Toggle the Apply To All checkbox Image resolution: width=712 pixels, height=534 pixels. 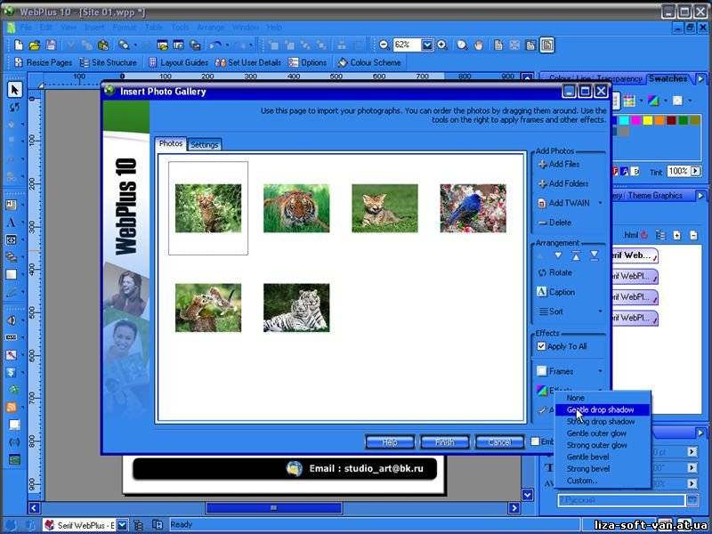[x=541, y=346]
